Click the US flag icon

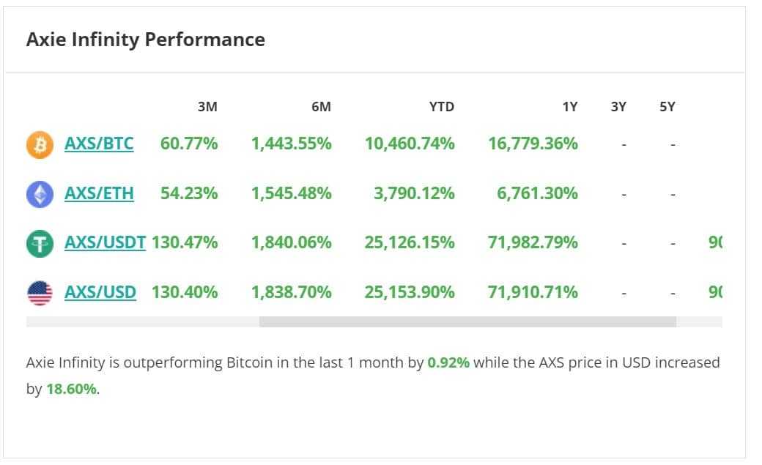(x=40, y=293)
